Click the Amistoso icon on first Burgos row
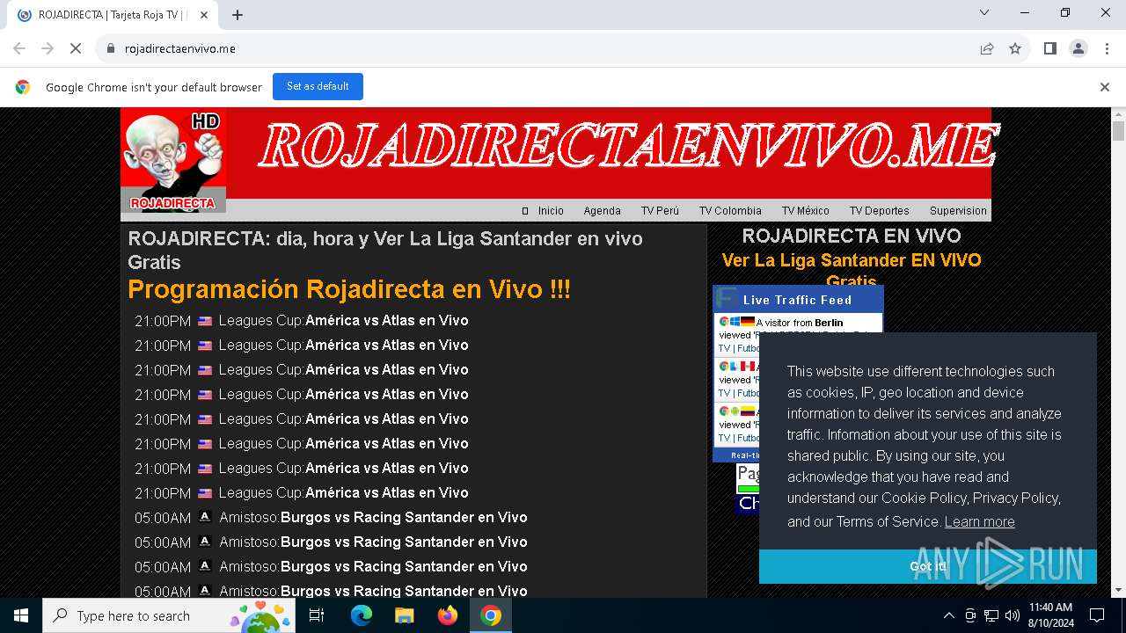The width and height of the screenshot is (1126, 633). (205, 517)
